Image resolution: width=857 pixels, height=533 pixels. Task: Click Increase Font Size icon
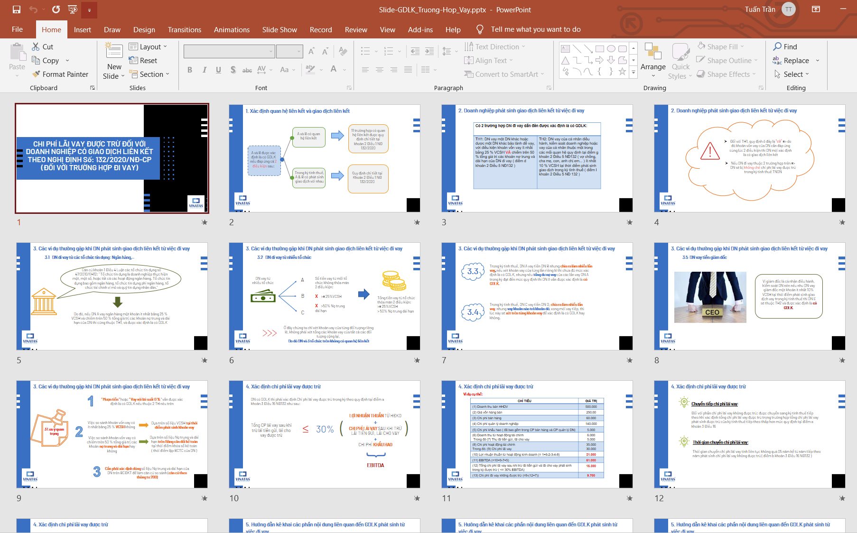[x=311, y=51]
